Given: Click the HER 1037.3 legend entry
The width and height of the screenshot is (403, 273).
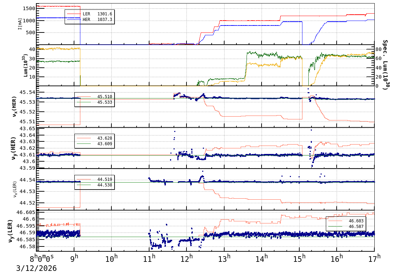Looking at the screenshot, I should coord(89,20).
